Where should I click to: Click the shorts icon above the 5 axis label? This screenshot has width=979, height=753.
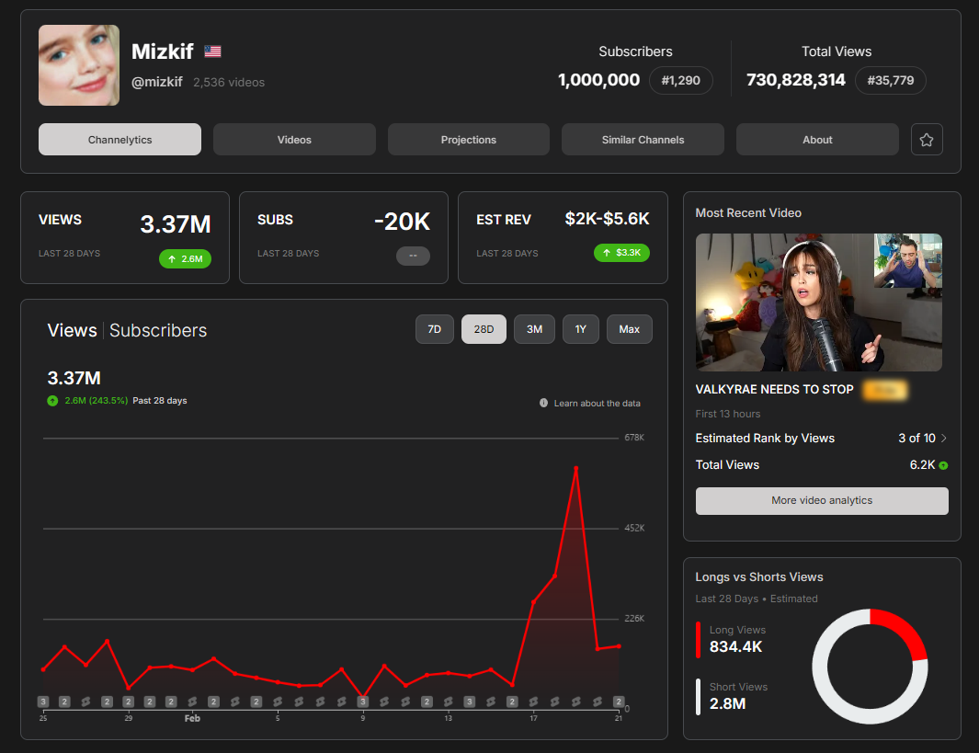tap(278, 702)
